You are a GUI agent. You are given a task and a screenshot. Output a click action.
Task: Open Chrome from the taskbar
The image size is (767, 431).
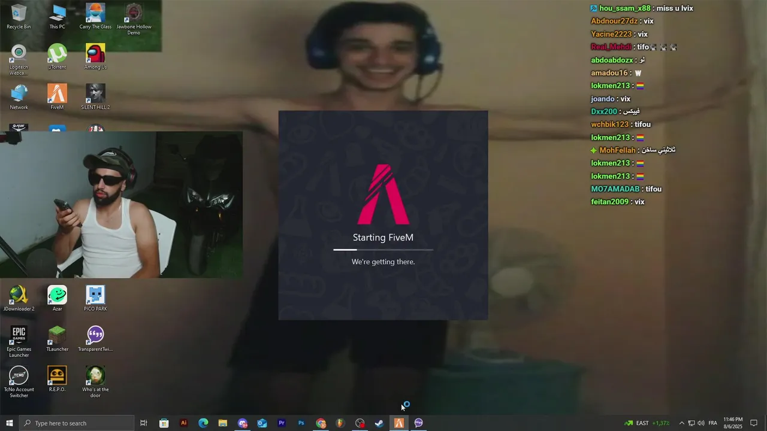coord(321,423)
